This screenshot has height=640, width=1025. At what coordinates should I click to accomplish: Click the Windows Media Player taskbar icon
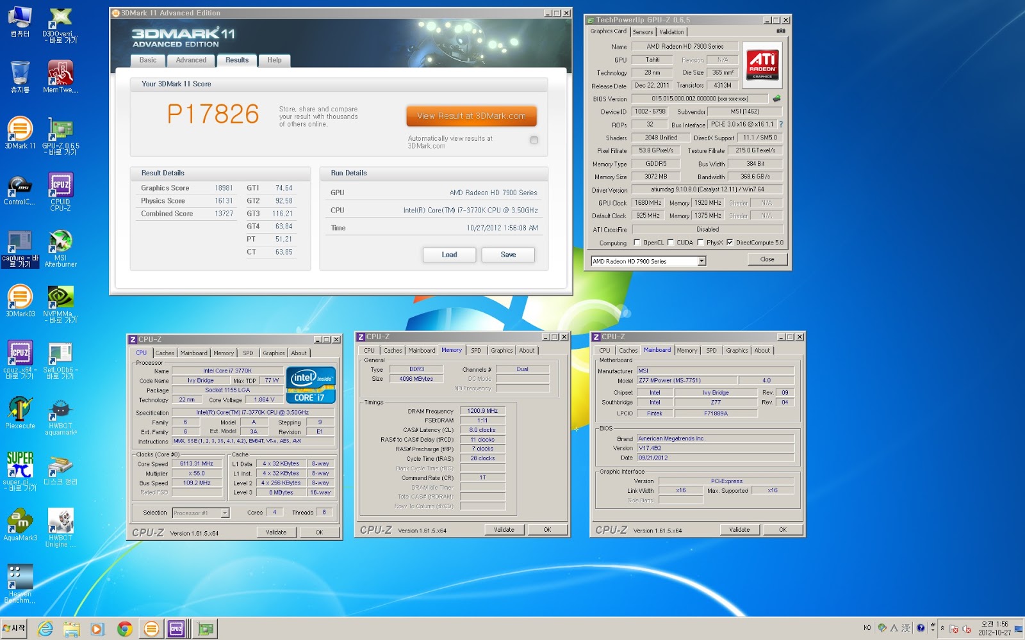click(97, 628)
